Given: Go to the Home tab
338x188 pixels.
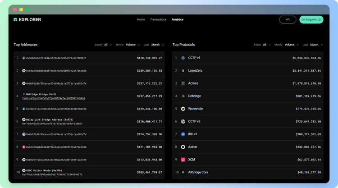Looking at the screenshot, I should coord(141,20).
